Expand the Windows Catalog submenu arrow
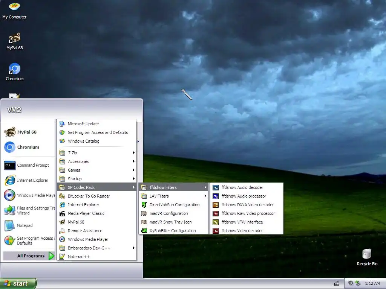This screenshot has width=386, height=289. pyautogui.click(x=138, y=141)
